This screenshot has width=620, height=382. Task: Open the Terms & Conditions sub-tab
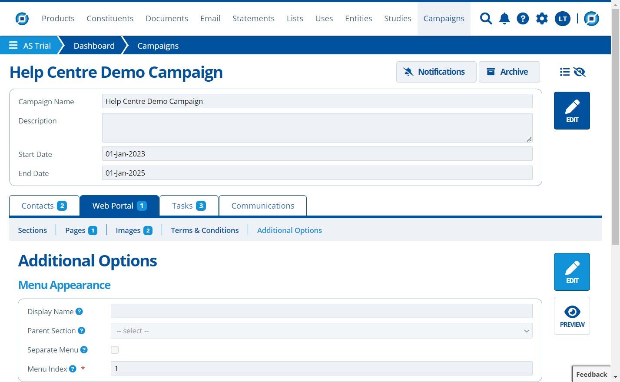click(205, 230)
